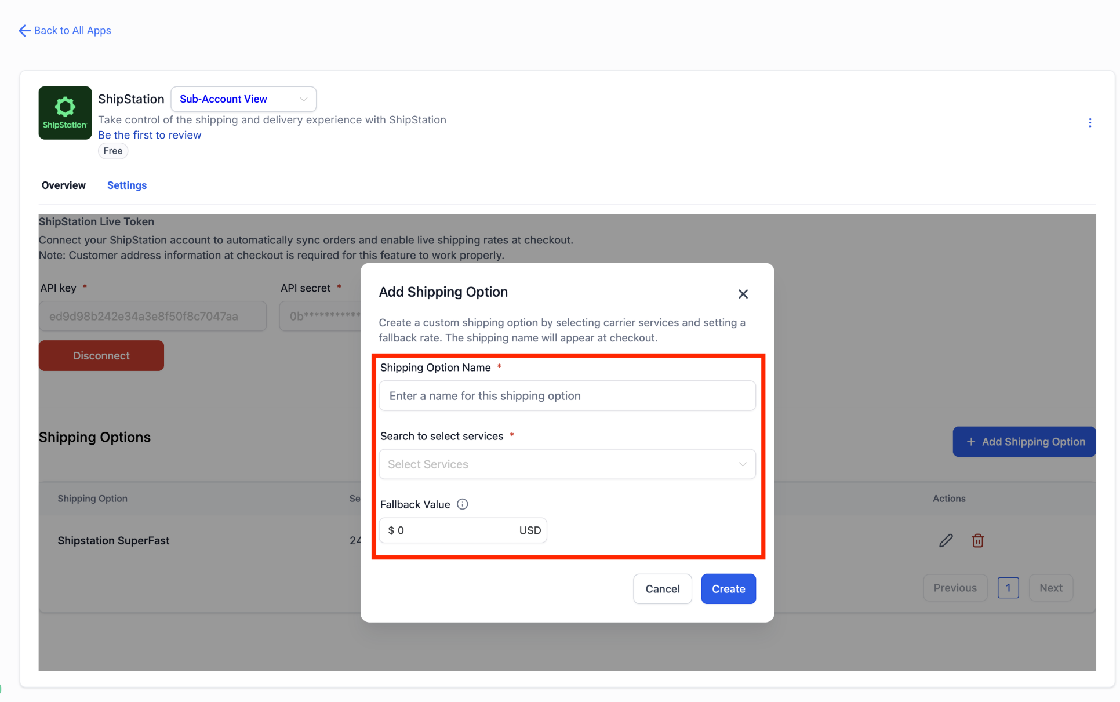Open the Sub-Account View dropdown
1120x702 pixels.
point(243,99)
